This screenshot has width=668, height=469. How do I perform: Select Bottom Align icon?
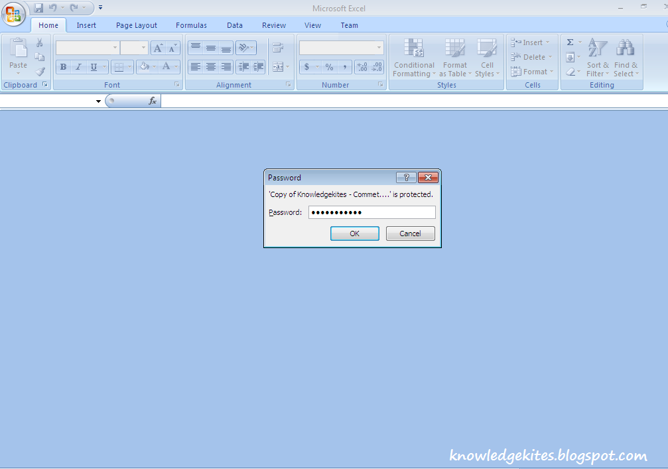click(x=226, y=48)
